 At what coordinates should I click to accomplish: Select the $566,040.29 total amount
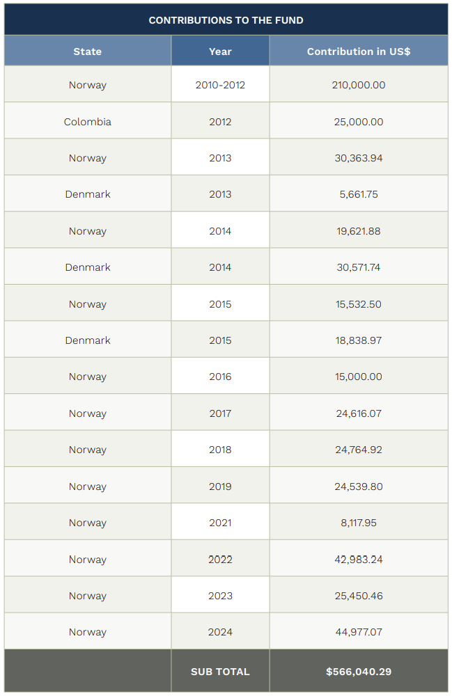pyautogui.click(x=358, y=672)
